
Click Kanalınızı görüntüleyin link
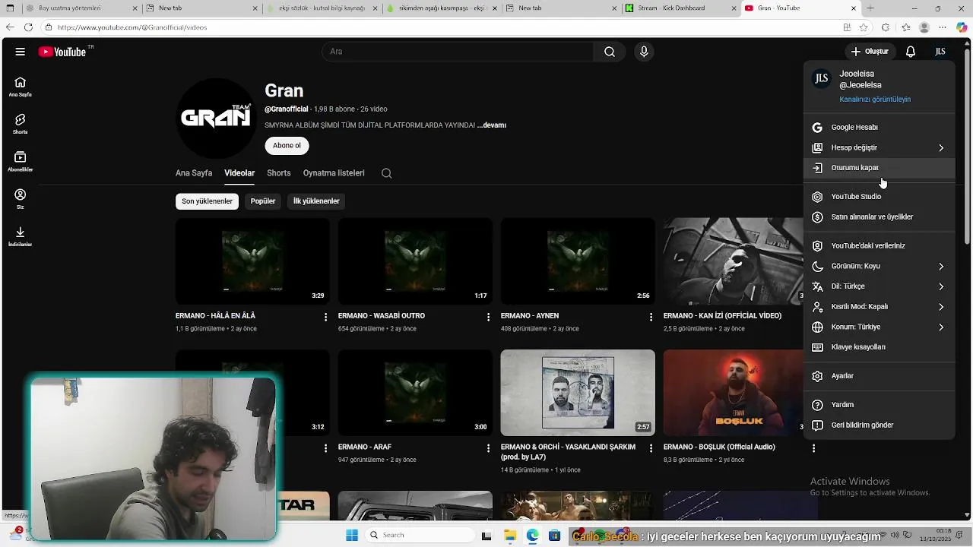click(x=875, y=100)
